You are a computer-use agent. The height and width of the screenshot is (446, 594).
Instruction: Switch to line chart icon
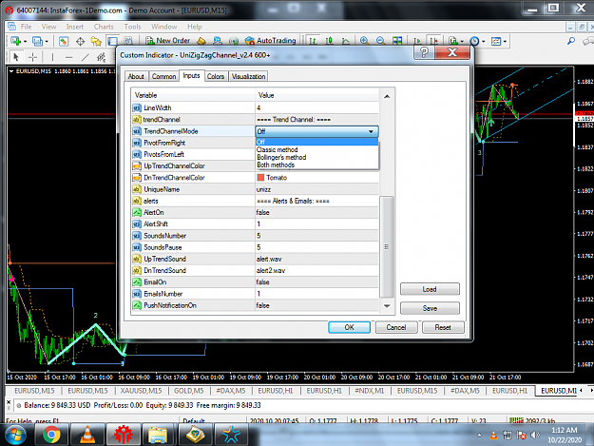tap(346, 41)
